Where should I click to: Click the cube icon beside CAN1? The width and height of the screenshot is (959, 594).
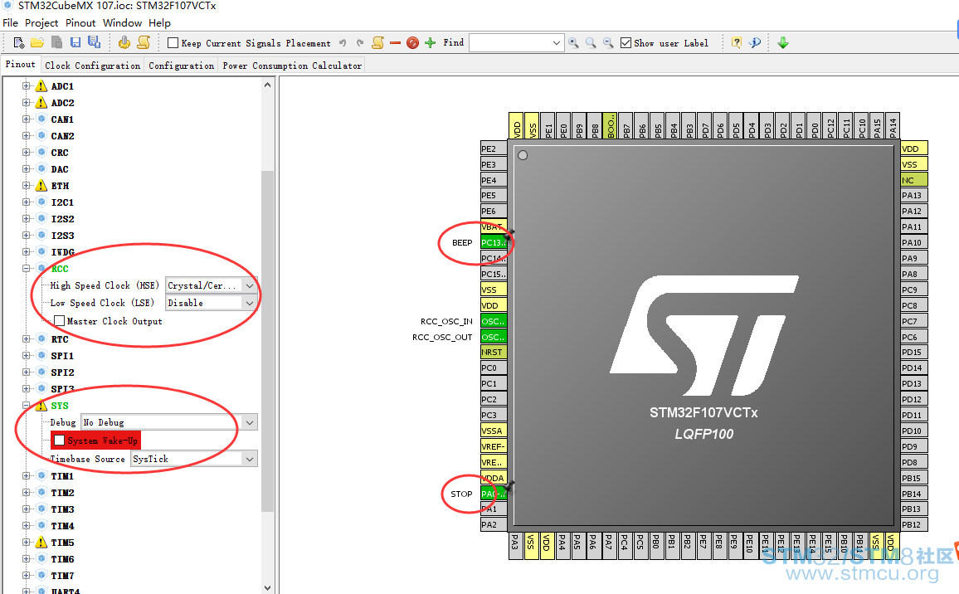click(41, 119)
